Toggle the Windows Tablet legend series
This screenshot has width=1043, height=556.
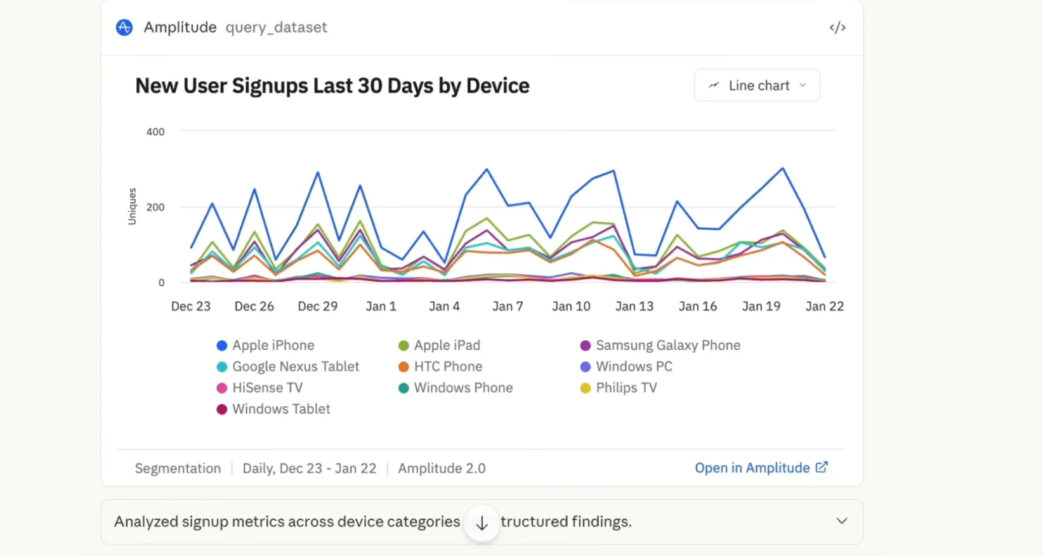coord(273,409)
